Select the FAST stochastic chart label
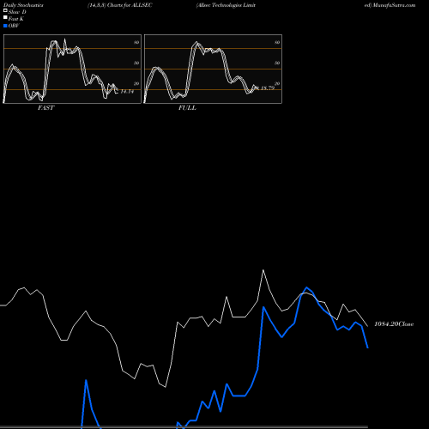This screenshot has width=429, height=429. 45,108
